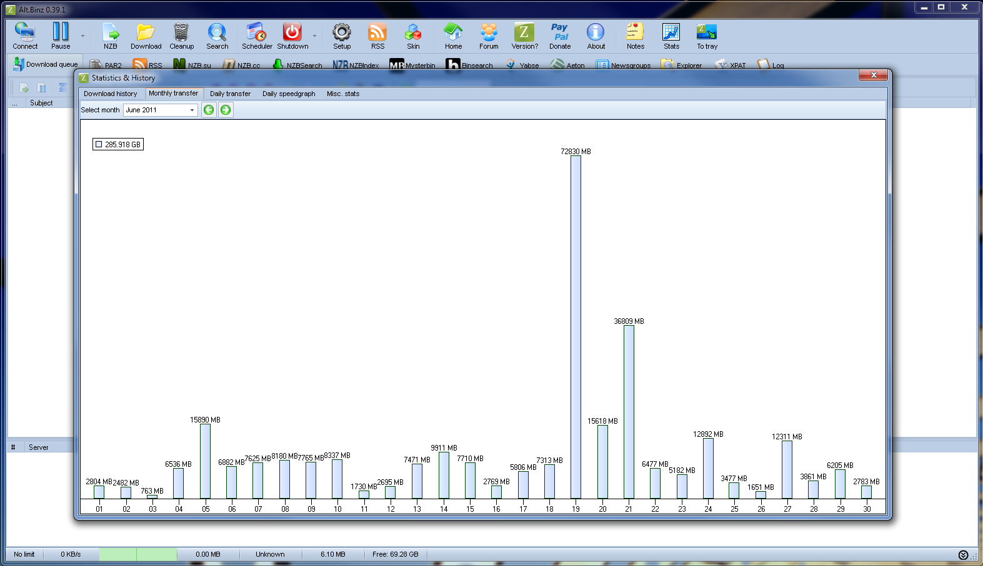
Task: Switch to Daily transfer tab
Action: coord(230,94)
